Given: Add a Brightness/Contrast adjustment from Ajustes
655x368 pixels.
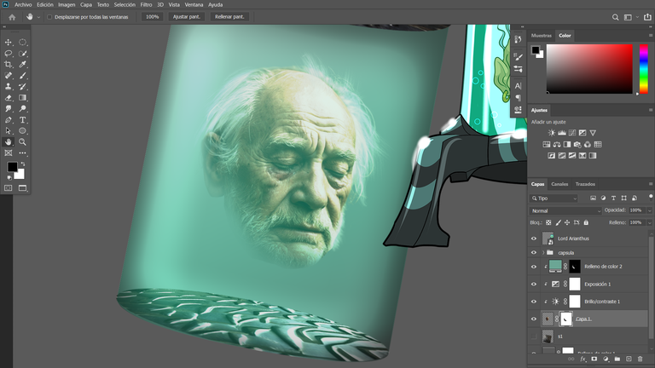Looking at the screenshot, I should click(x=552, y=133).
